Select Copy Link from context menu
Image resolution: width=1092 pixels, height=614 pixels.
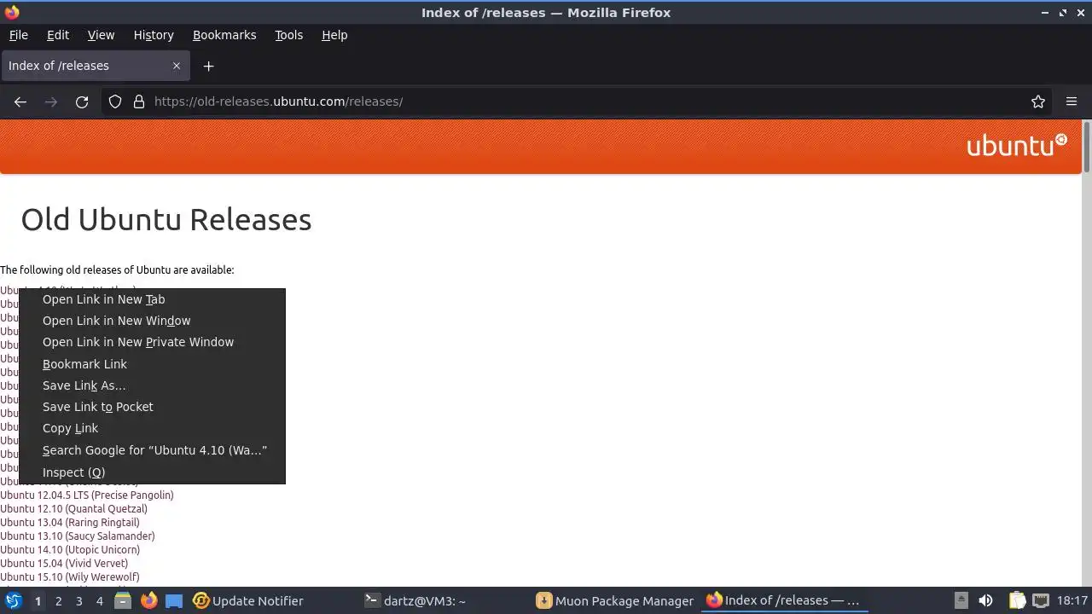pyautogui.click(x=152, y=428)
